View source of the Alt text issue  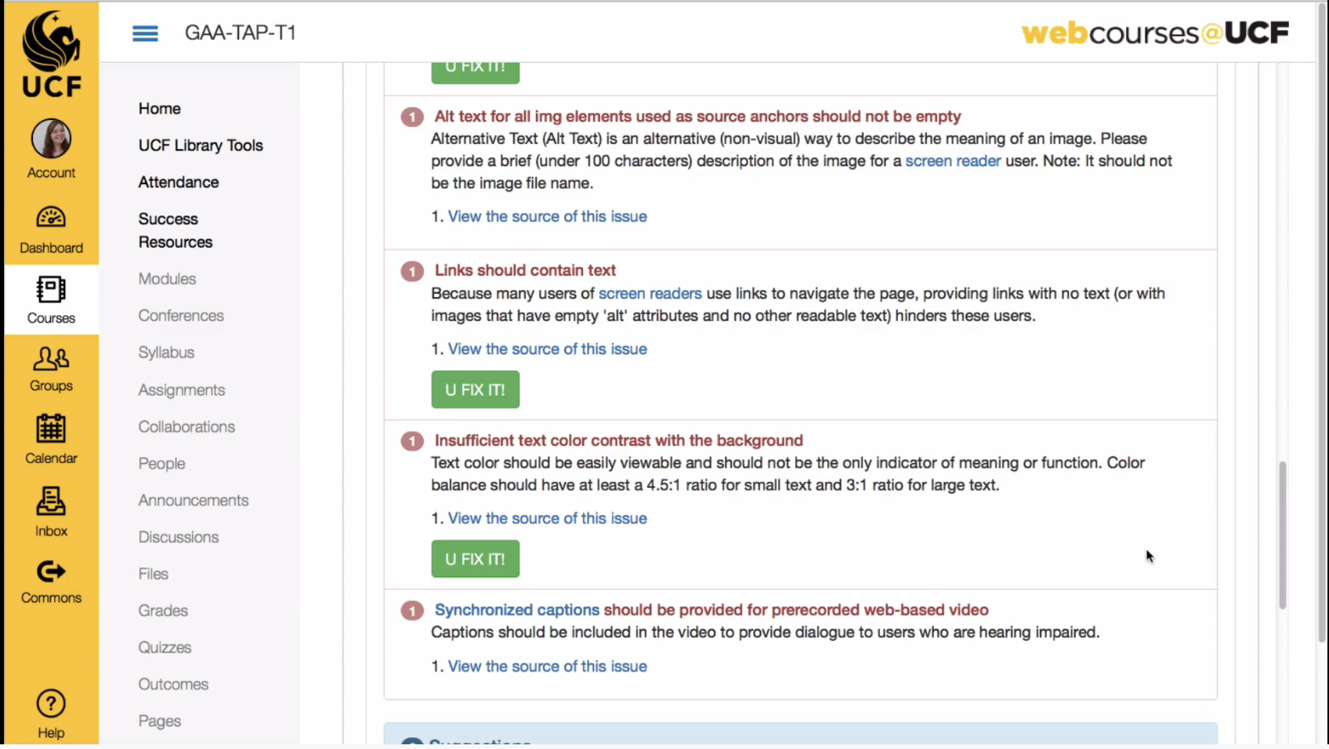point(547,217)
